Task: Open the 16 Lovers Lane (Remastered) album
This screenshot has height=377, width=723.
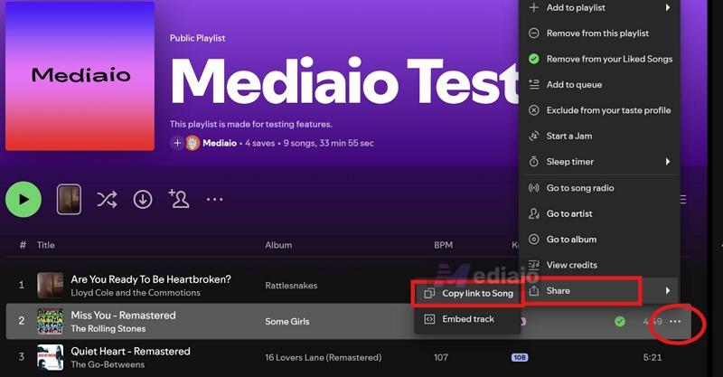Action: 324,357
